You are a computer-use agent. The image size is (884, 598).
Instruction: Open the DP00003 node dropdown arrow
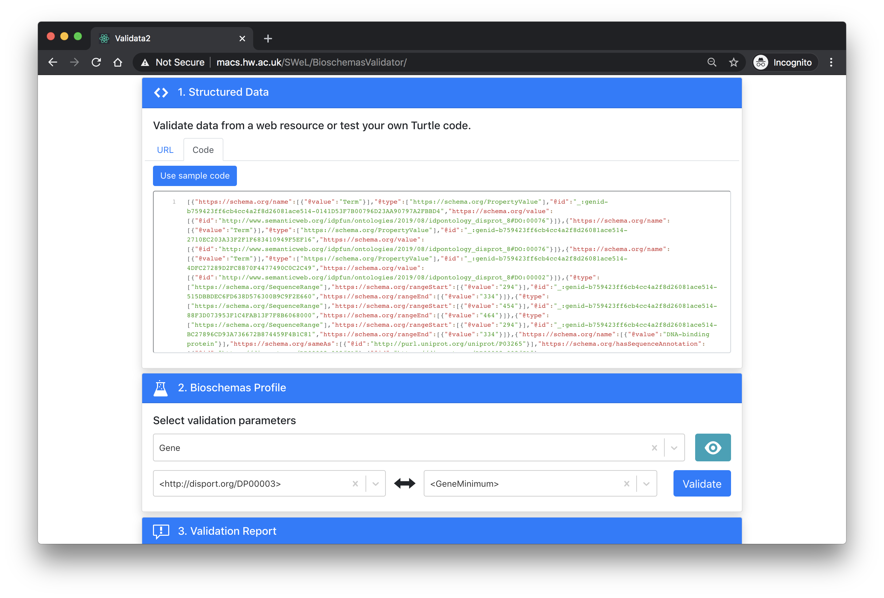[375, 484]
